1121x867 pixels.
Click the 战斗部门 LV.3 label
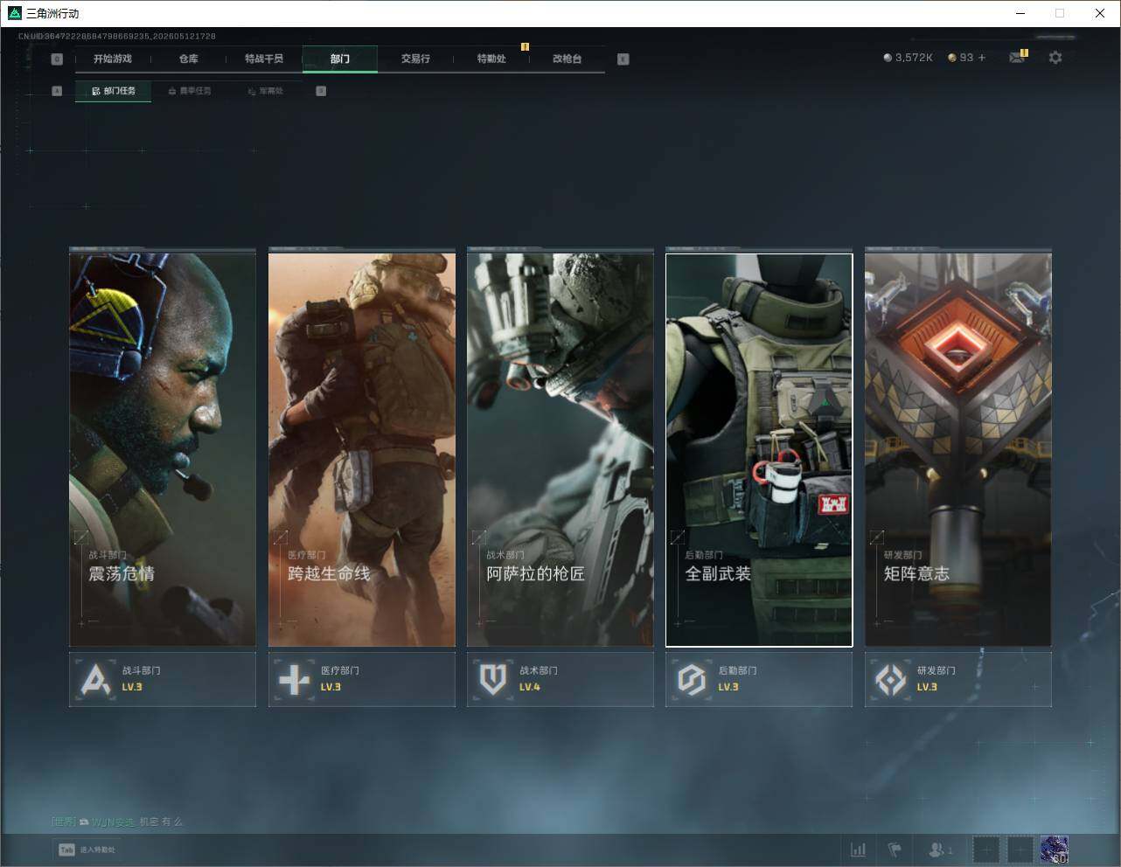coord(141,679)
